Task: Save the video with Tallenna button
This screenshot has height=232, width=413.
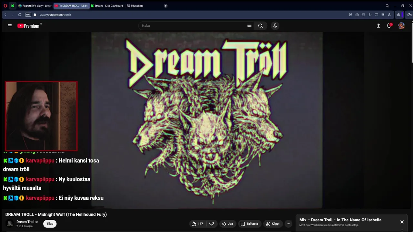Action: (249, 224)
